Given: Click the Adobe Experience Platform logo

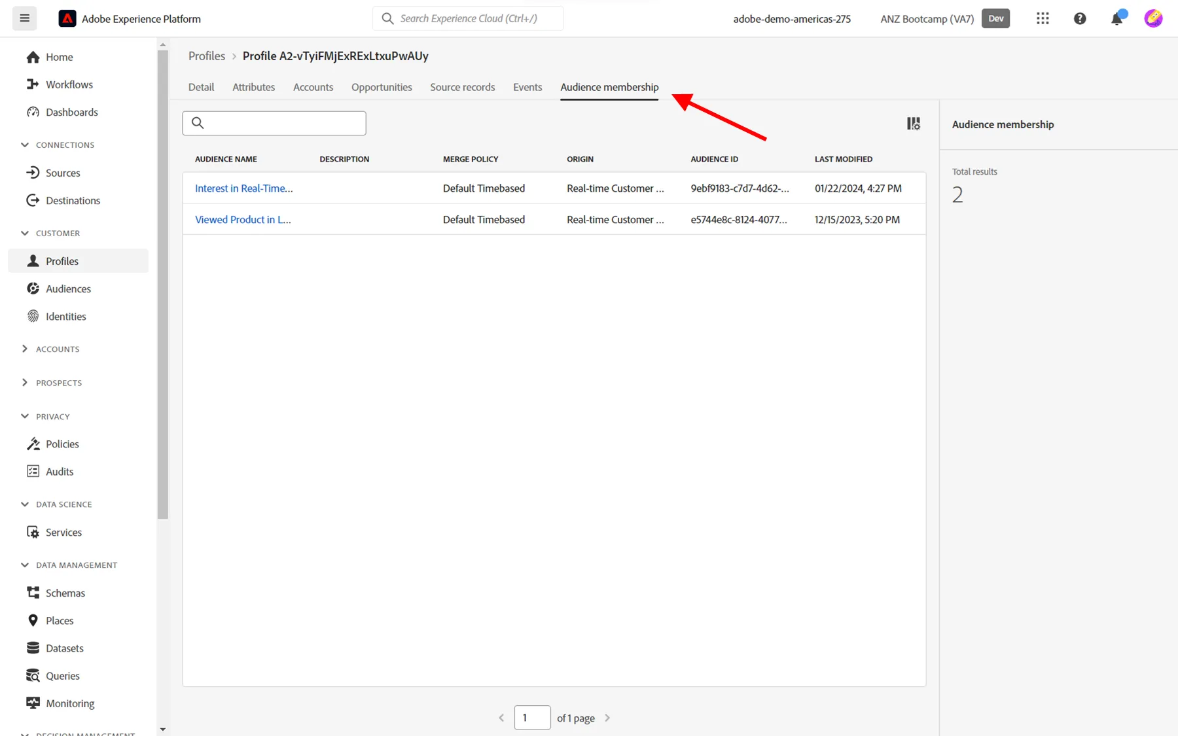Looking at the screenshot, I should tap(67, 18).
